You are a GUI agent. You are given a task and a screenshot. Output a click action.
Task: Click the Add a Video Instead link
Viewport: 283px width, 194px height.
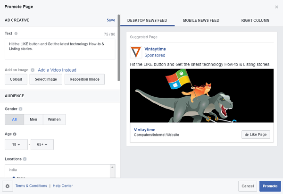click(57, 70)
